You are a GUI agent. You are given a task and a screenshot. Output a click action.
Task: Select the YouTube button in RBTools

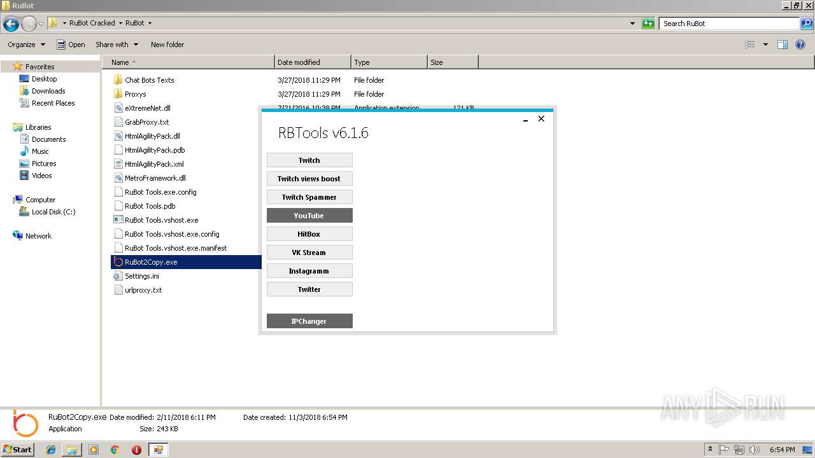(309, 216)
